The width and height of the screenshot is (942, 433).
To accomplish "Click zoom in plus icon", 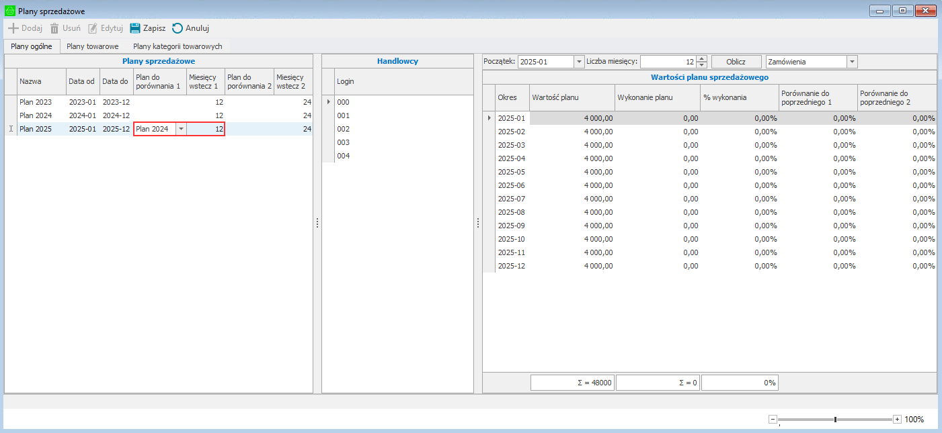I will [897, 419].
